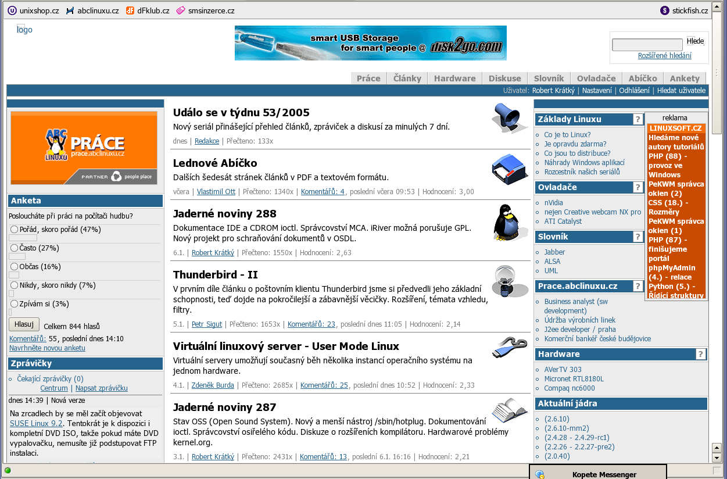Open Navrhněte novou anketu link

[x=47, y=348]
